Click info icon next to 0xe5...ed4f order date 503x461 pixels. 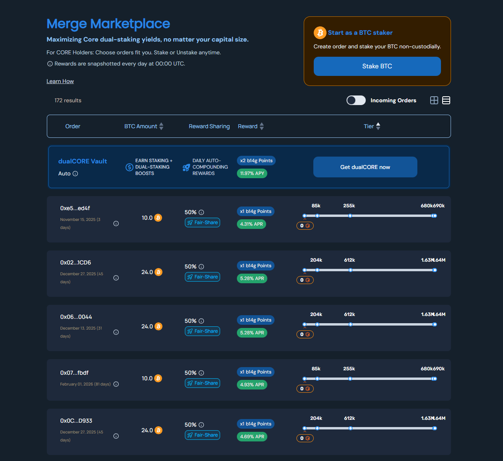pyautogui.click(x=116, y=224)
